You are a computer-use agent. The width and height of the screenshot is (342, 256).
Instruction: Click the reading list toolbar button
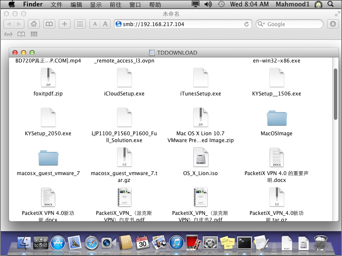click(80, 24)
